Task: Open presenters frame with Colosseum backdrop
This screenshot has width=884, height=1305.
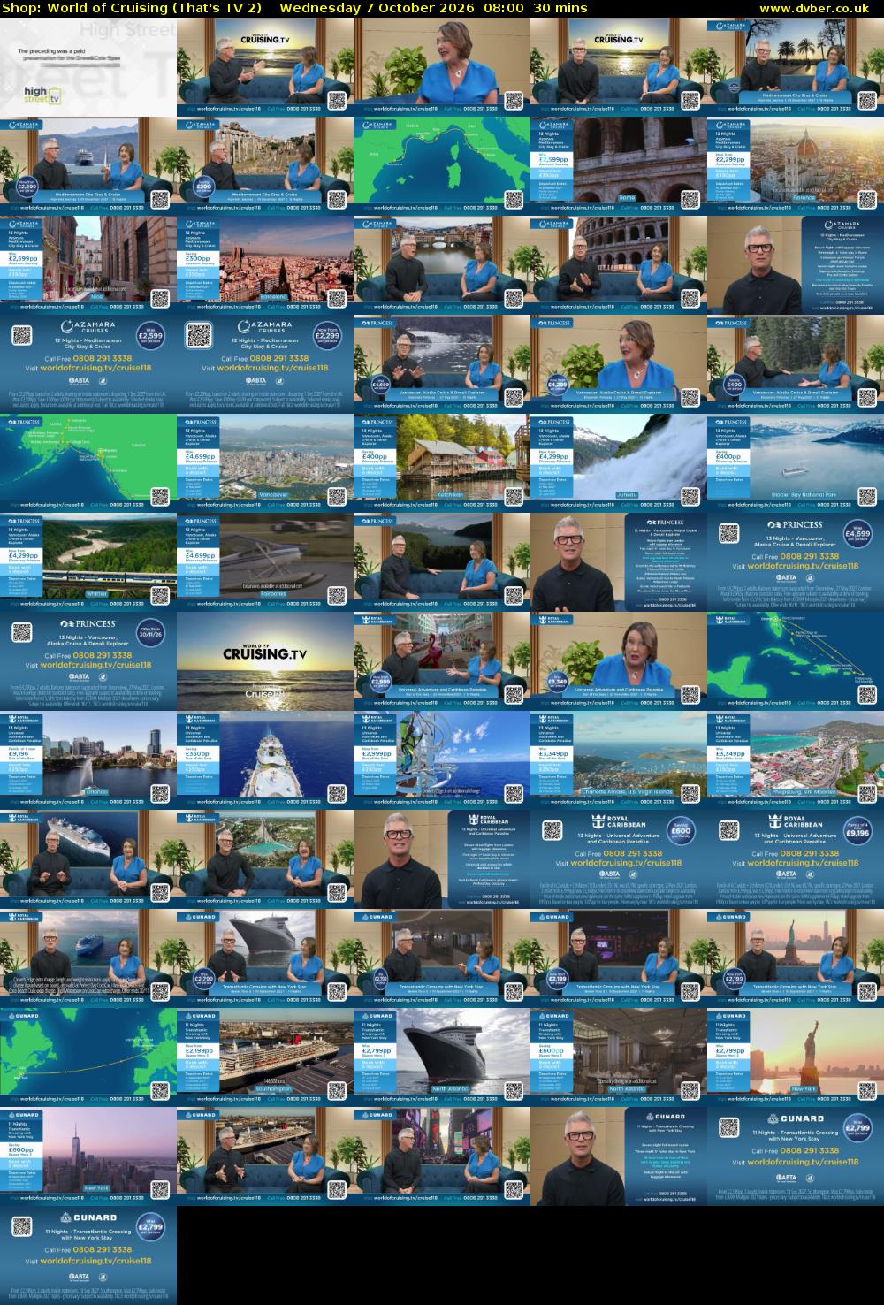Action: tap(619, 265)
